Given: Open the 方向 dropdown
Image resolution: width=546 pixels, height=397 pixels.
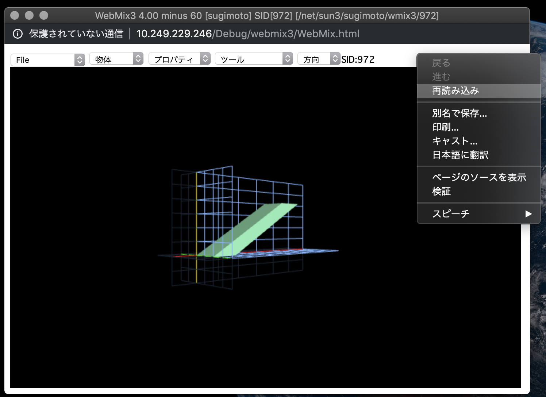Looking at the screenshot, I should click(319, 59).
